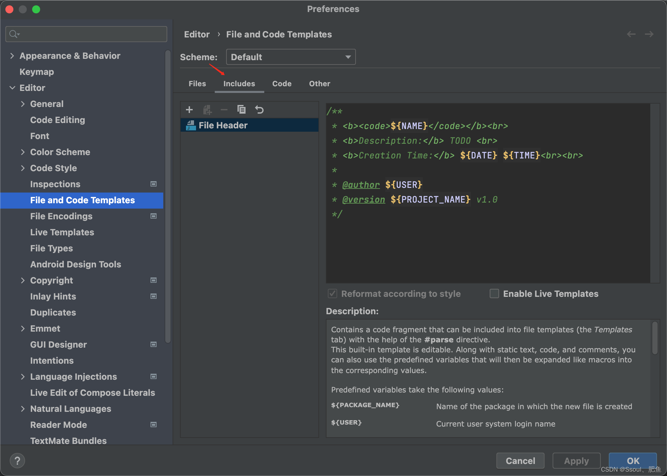Click the project-level icon beside Inspections
The image size is (667, 476).
pos(154,184)
